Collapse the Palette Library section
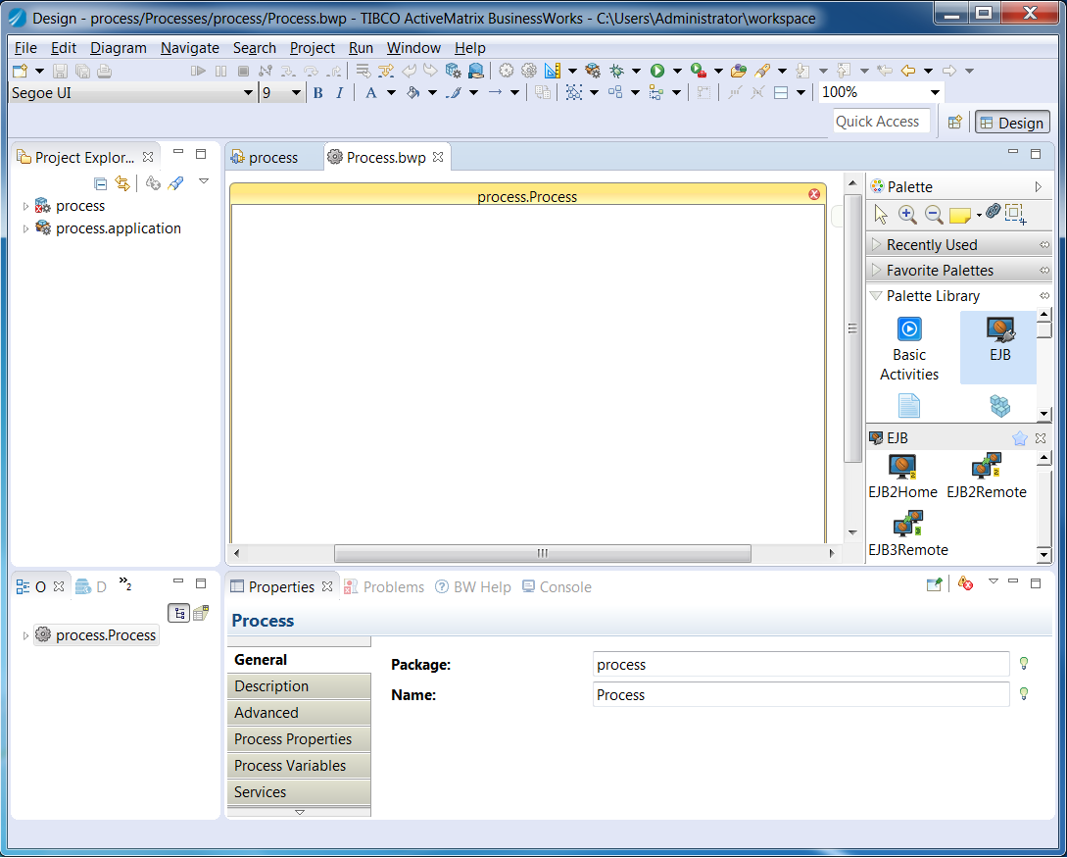Image resolution: width=1067 pixels, height=858 pixels. click(x=959, y=296)
